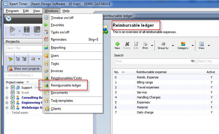Pause the running timer

coord(26,31)
